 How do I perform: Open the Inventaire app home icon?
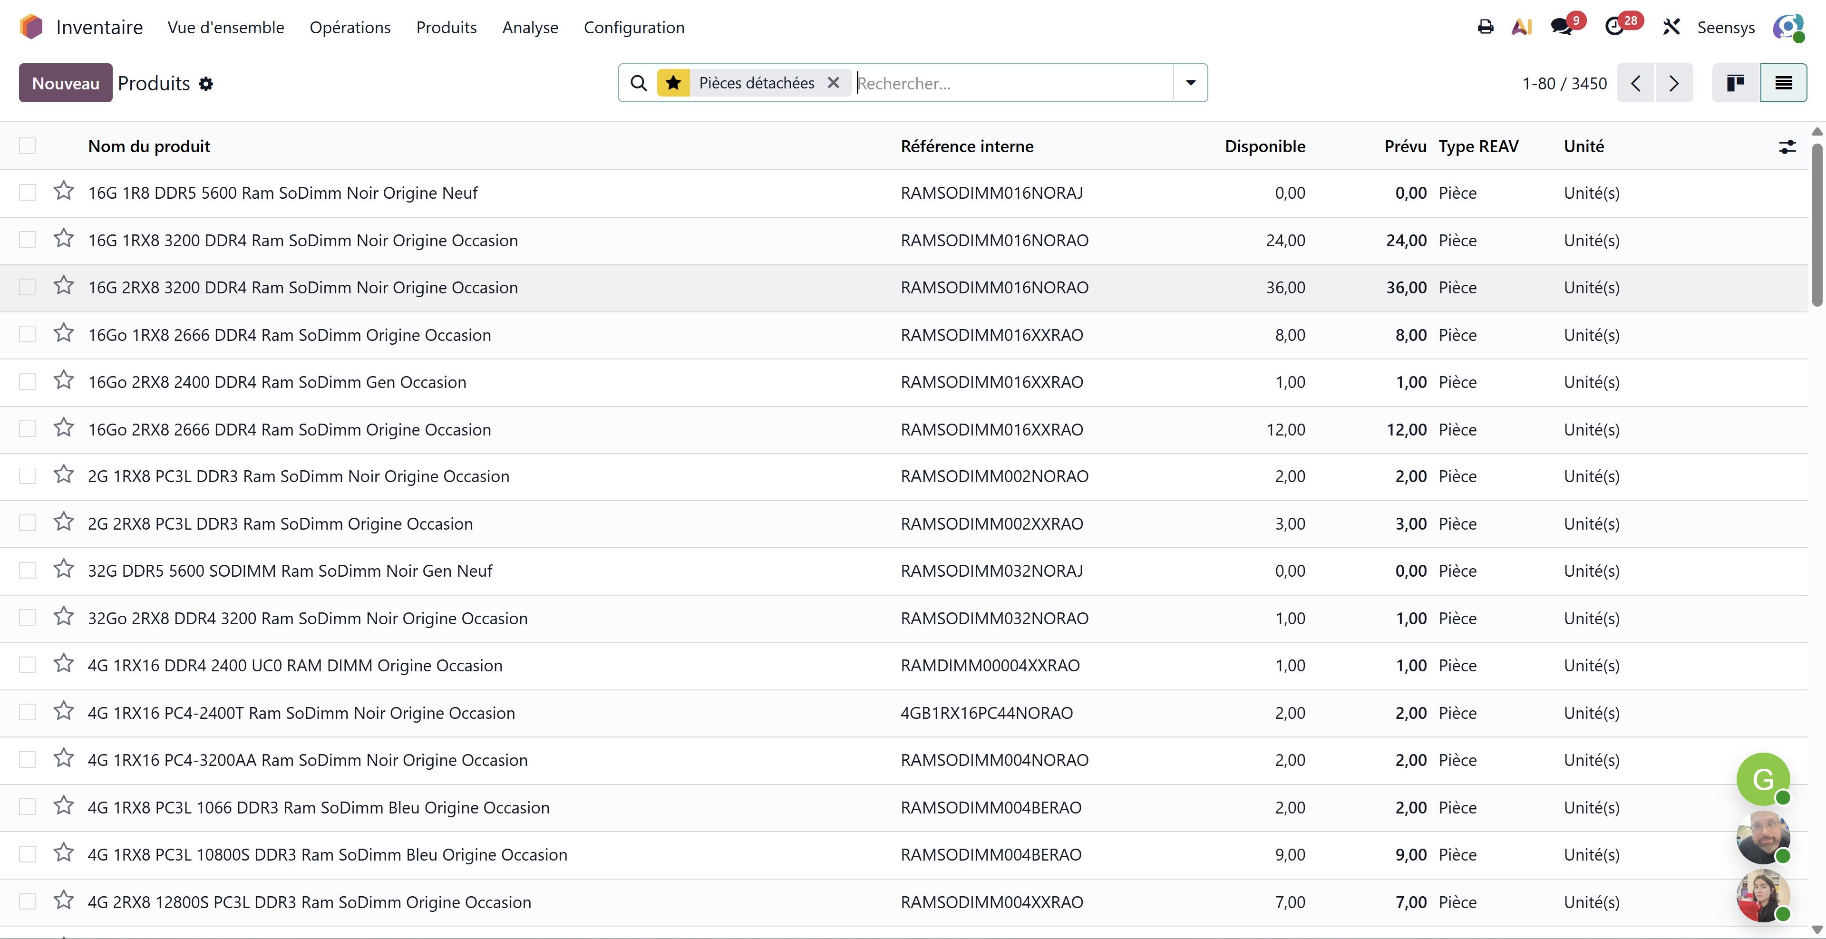31,27
